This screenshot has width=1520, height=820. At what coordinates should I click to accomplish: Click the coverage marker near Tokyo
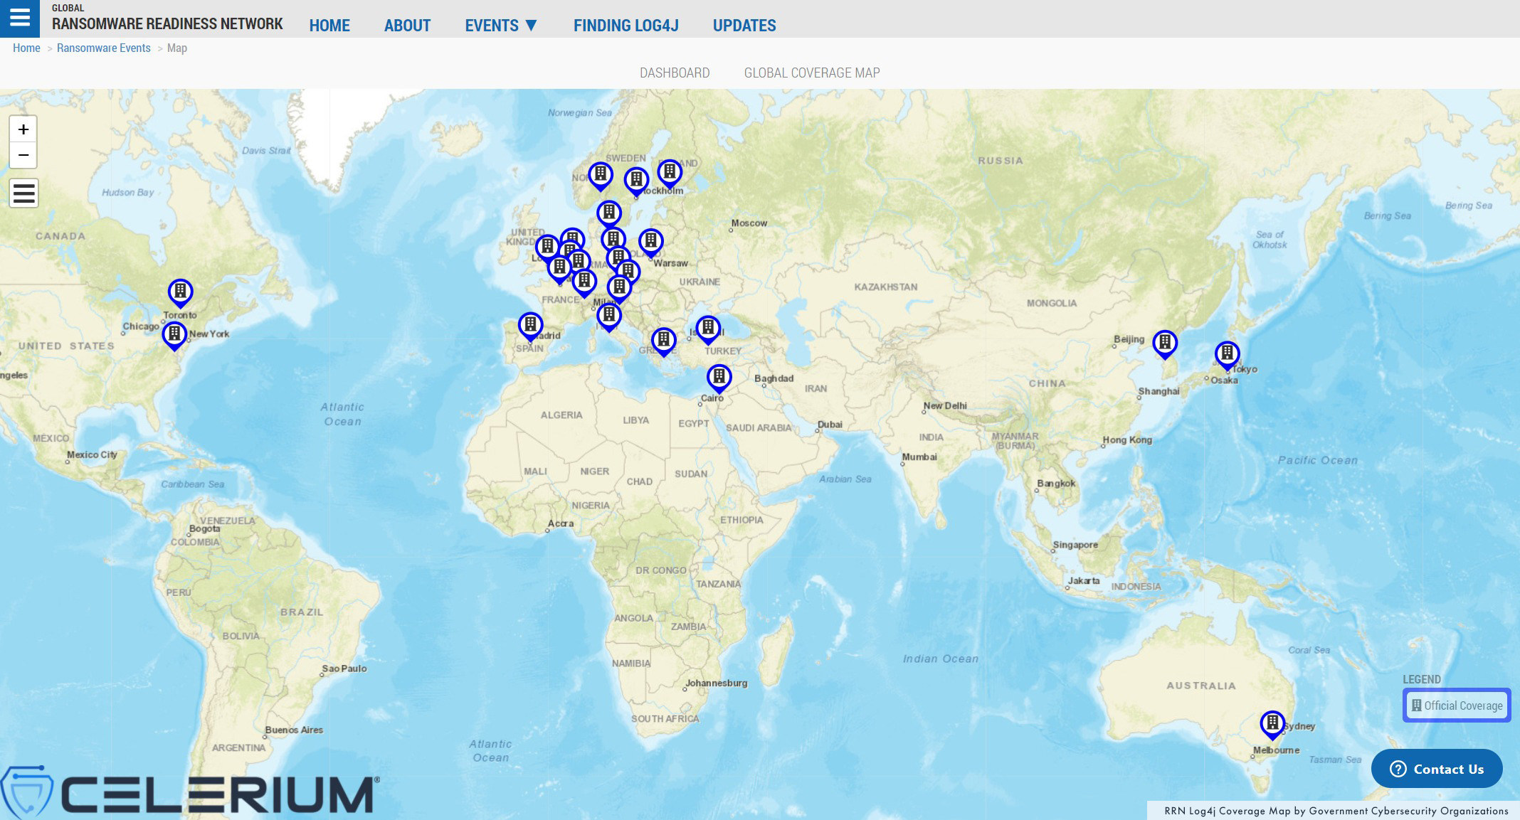1227,353
